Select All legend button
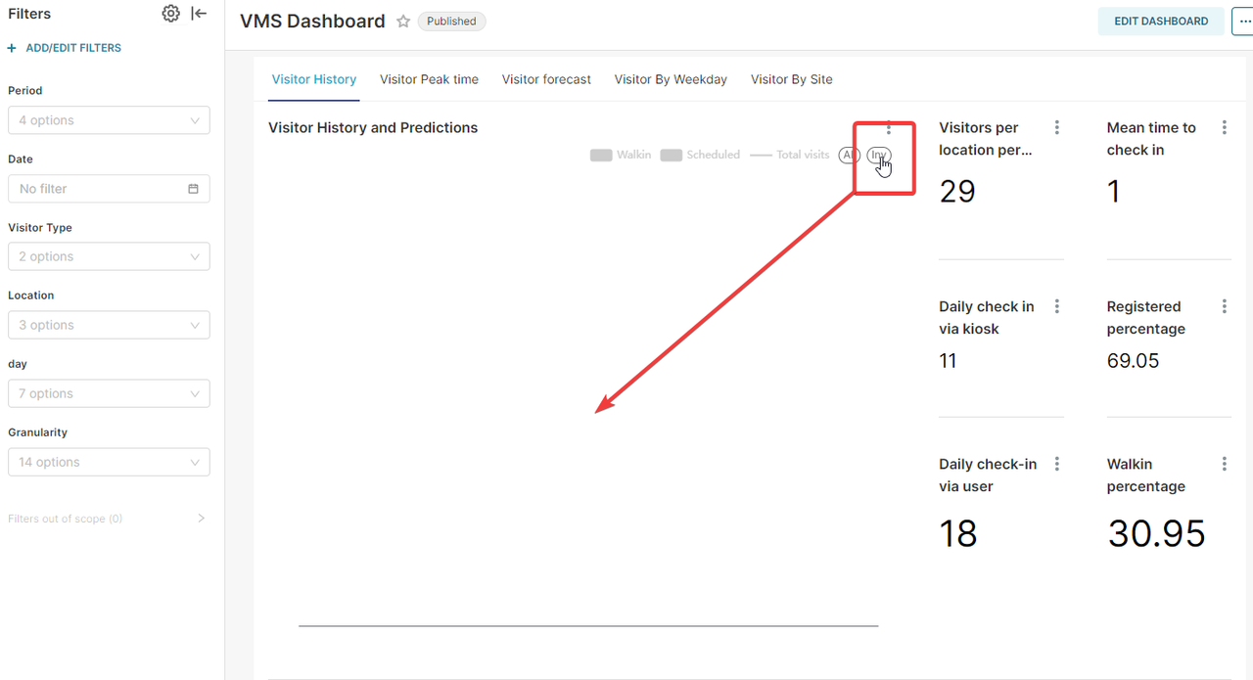This screenshot has height=680, width=1253. point(849,155)
